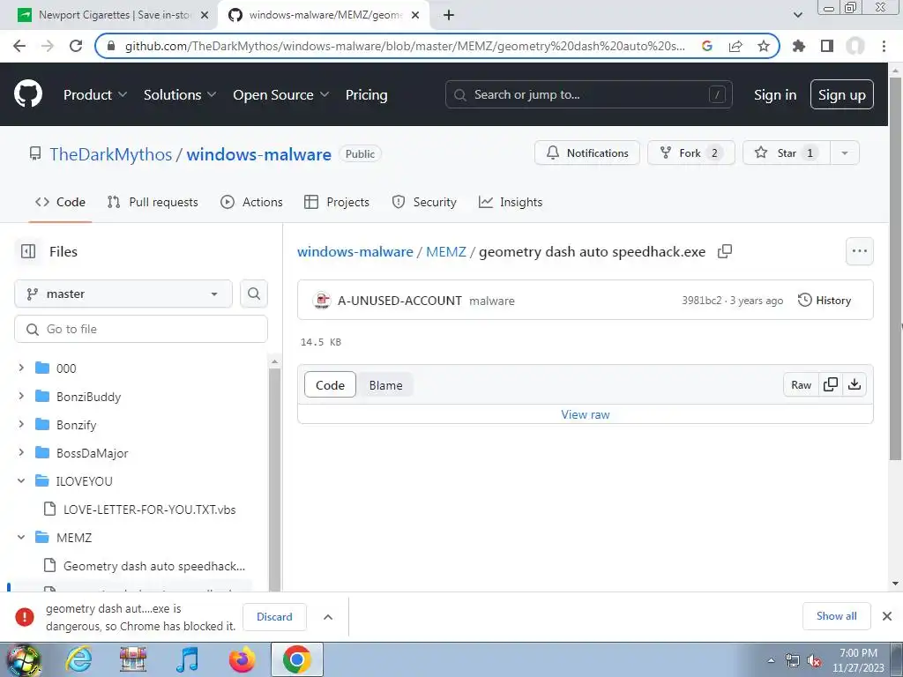Click the Notifications button
The height and width of the screenshot is (677, 903).
(x=586, y=153)
